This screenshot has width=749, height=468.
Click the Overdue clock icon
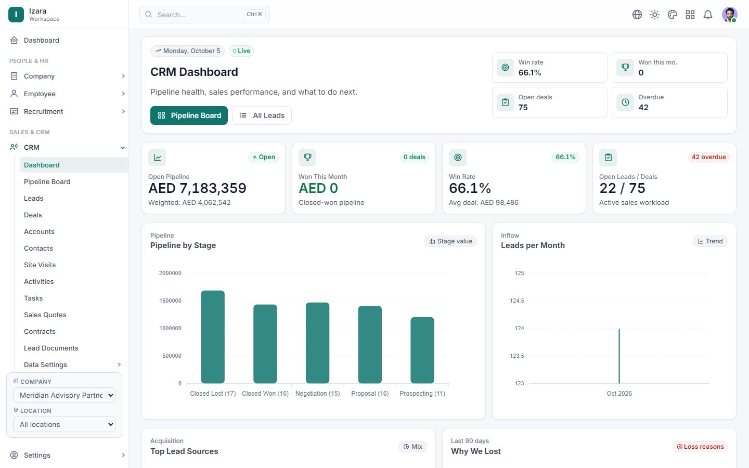click(625, 102)
